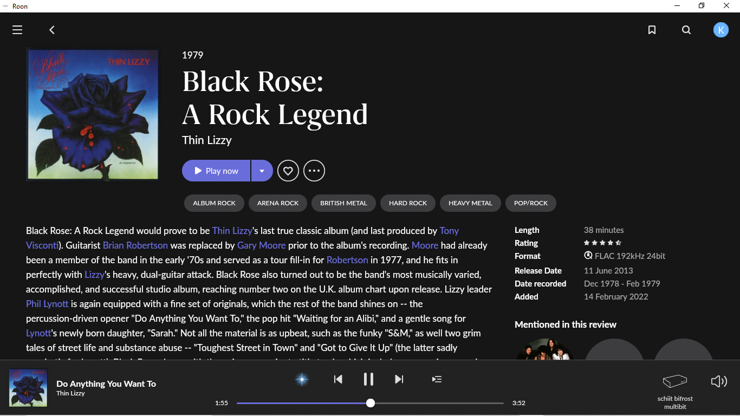Open Thin Lizzy artist in now-playing bar
This screenshot has height=416, width=740.
[x=70, y=393]
